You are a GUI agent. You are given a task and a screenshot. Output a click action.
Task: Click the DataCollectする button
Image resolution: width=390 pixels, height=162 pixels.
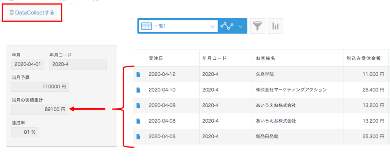[31, 13]
